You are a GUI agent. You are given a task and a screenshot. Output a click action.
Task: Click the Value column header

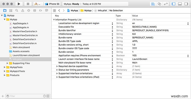click(135, 16)
